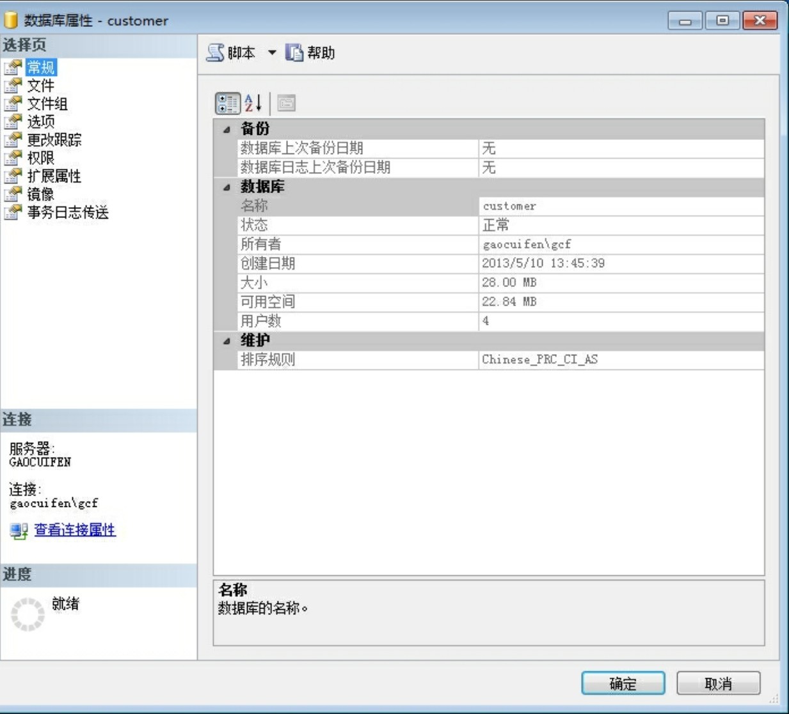Open the 常规 page
Viewport: 789px width, 714px height.
(41, 67)
